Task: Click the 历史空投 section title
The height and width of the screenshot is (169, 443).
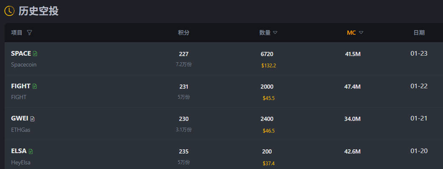Action: pyautogui.click(x=38, y=11)
